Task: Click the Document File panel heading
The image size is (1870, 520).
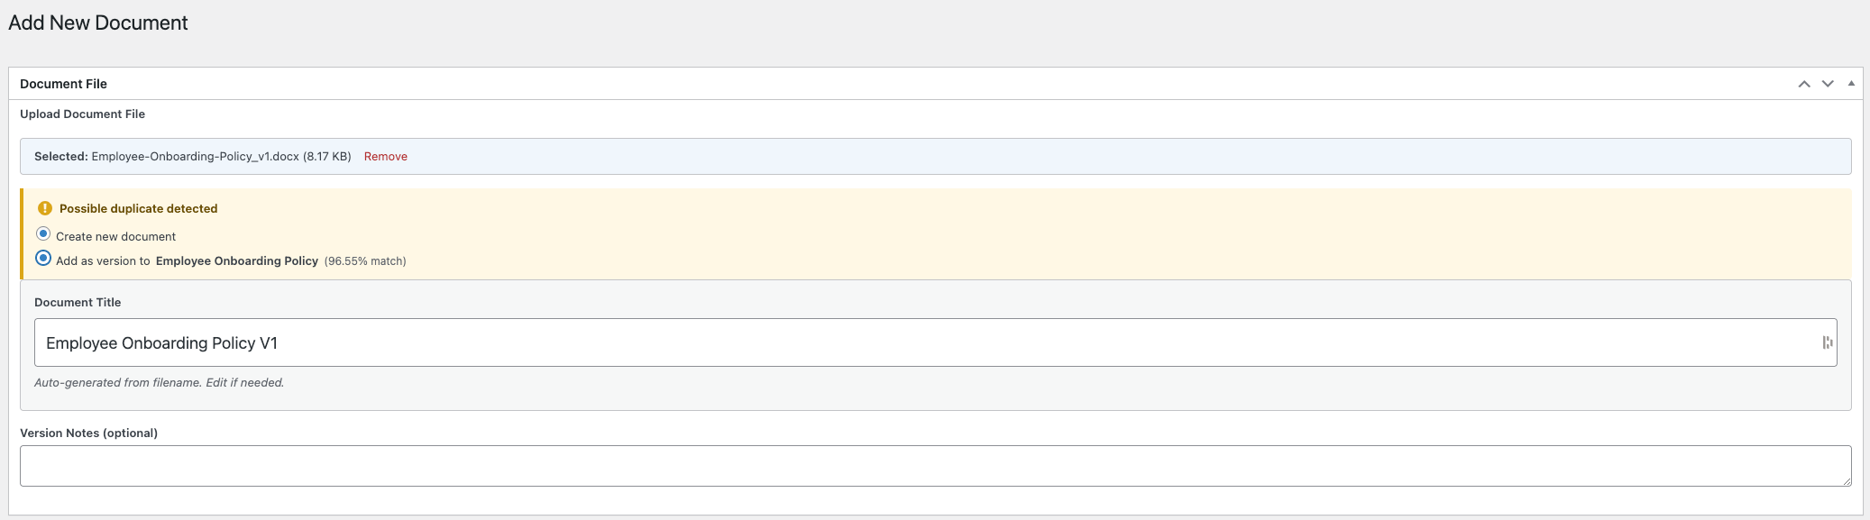Action: pos(63,84)
